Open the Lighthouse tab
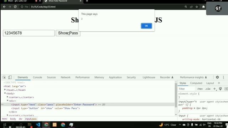The image size is (228, 128). coord(149,78)
